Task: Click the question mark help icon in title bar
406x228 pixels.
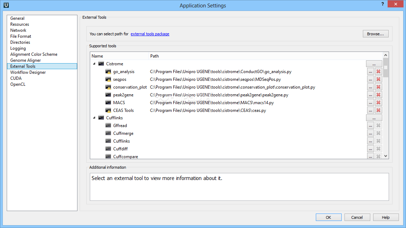Action: pyautogui.click(x=382, y=4)
